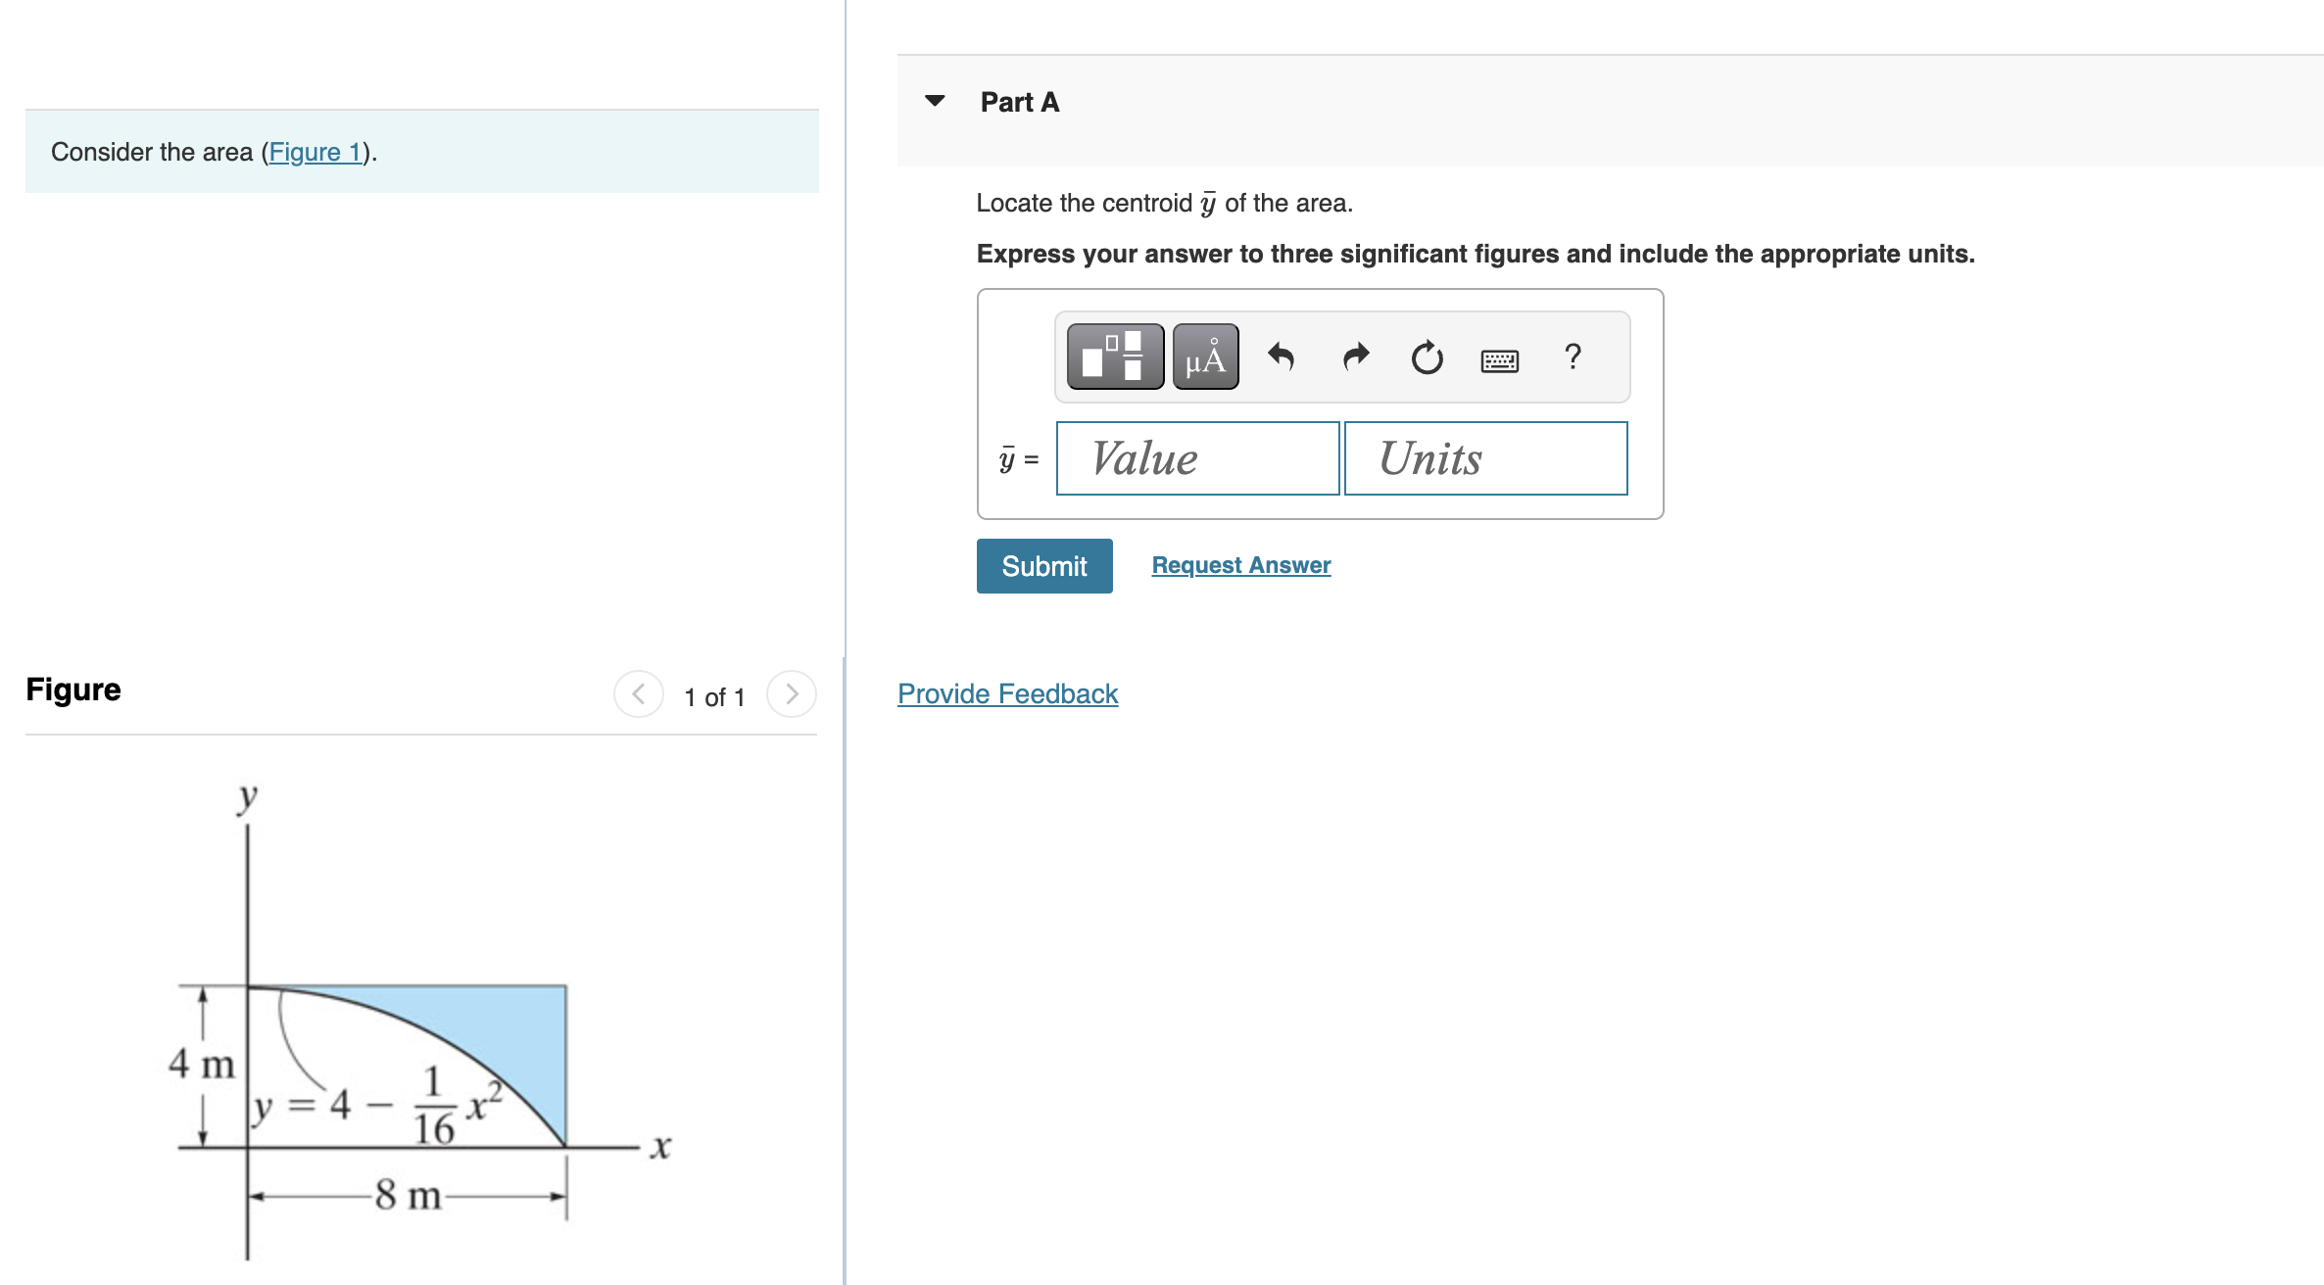Collapse the Part A section triangle
The image size is (2324, 1285).
click(x=936, y=99)
